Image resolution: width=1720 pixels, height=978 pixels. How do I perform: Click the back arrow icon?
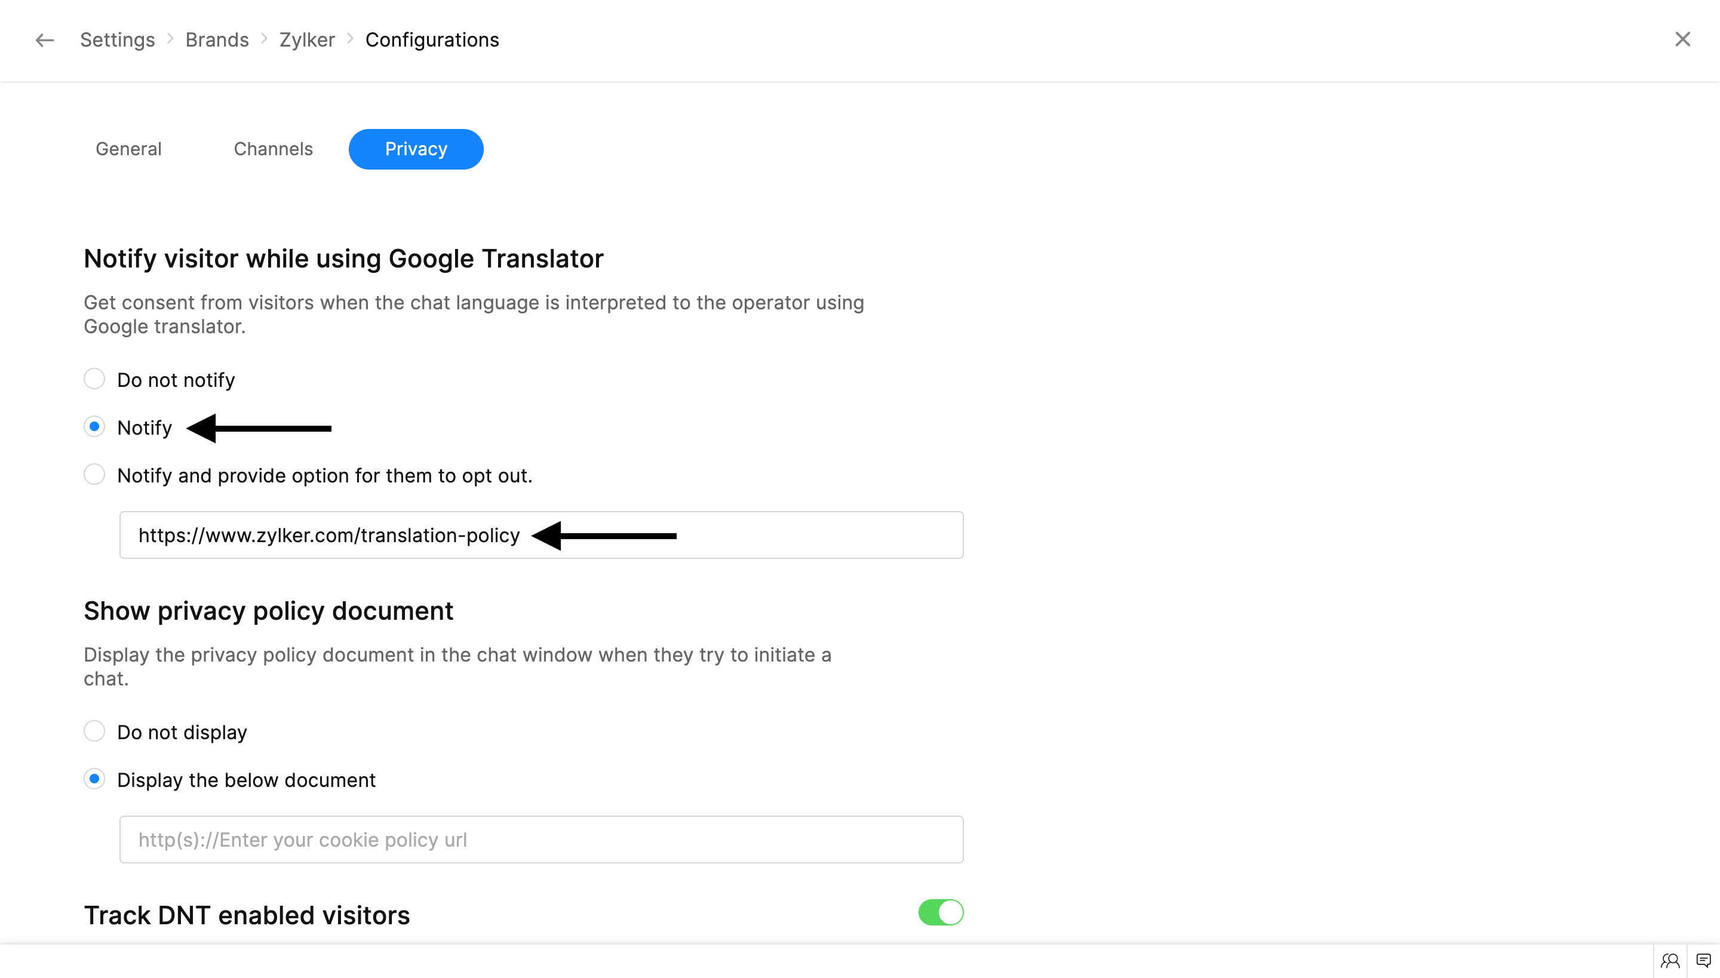click(x=44, y=41)
